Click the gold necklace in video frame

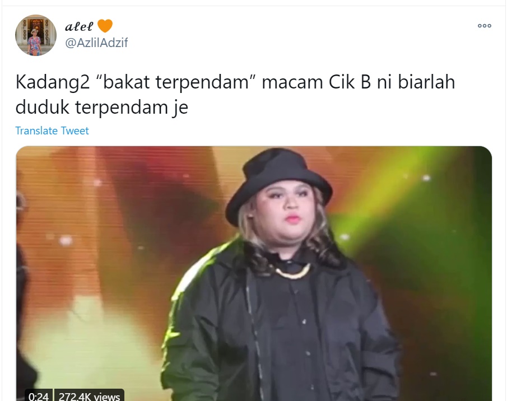point(292,272)
